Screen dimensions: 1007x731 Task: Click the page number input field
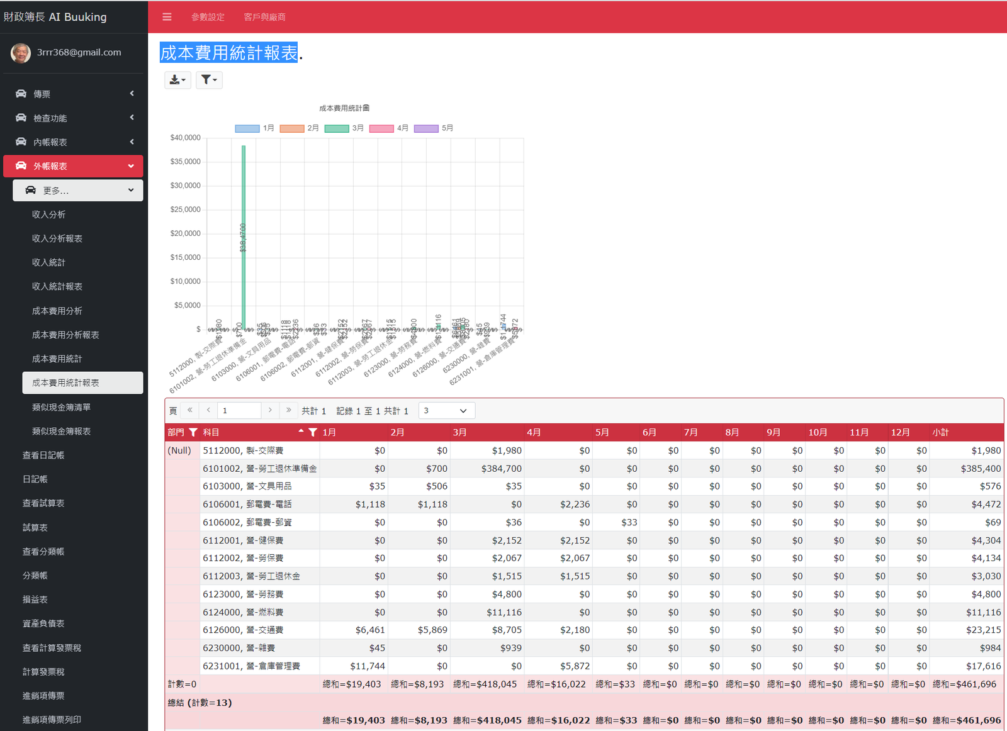click(x=239, y=411)
